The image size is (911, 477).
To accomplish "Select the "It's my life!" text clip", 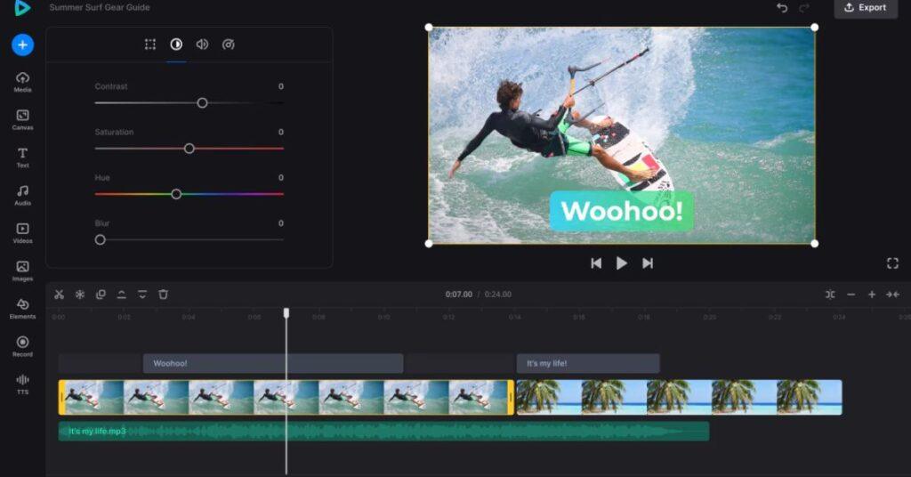I will (588, 363).
